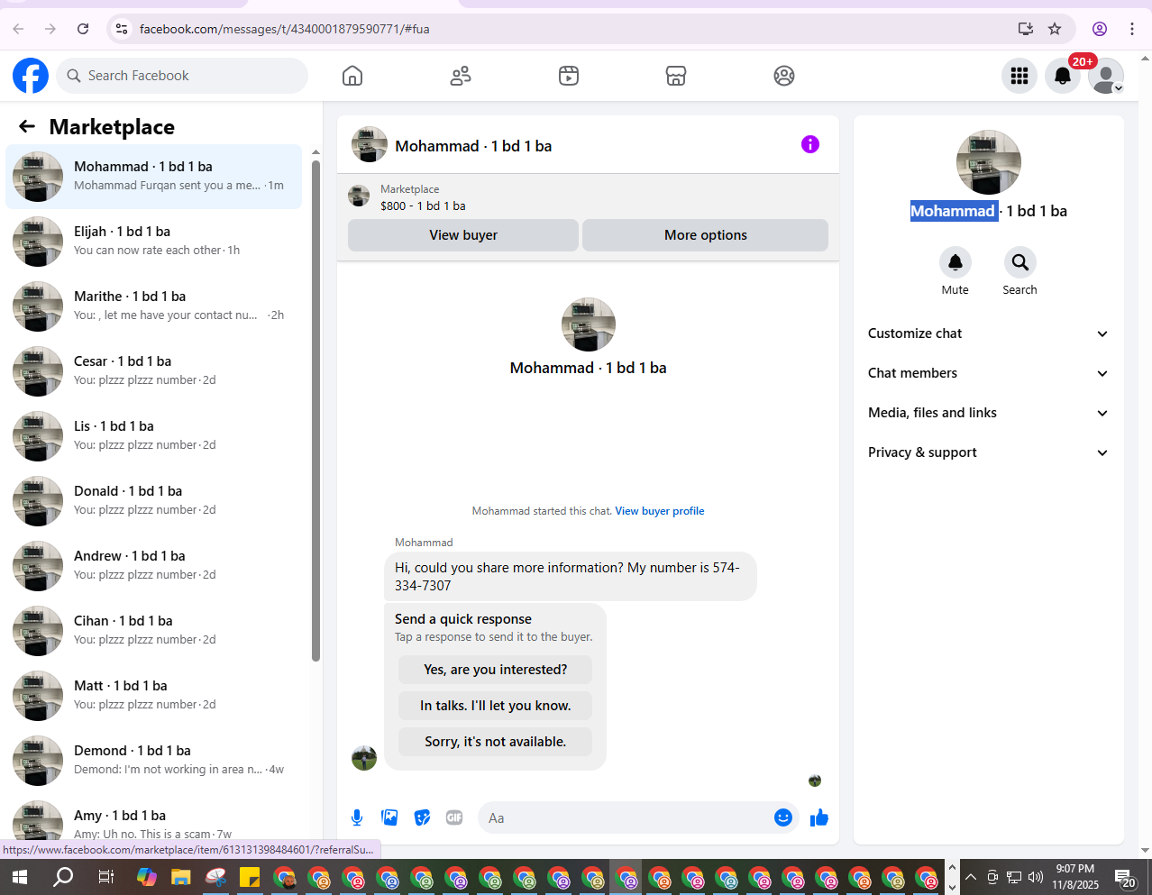Choose a sticker from the sticker icon

[422, 817]
